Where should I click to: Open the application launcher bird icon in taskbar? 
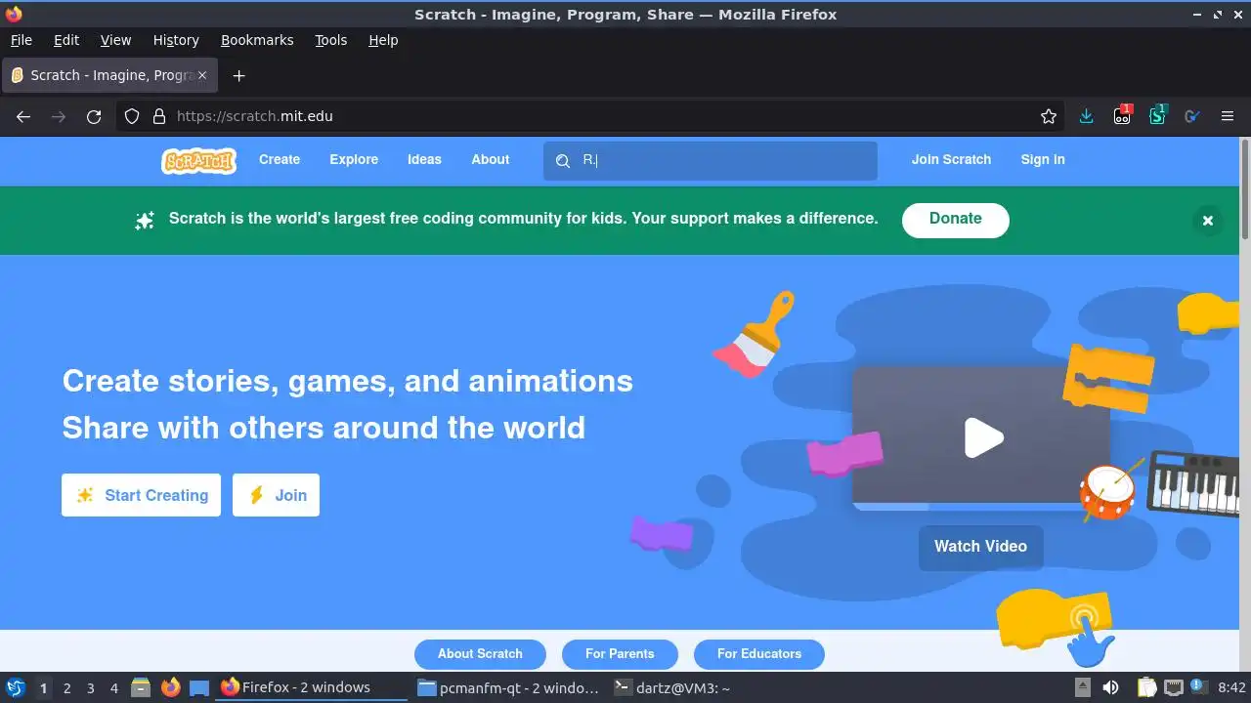[16, 687]
